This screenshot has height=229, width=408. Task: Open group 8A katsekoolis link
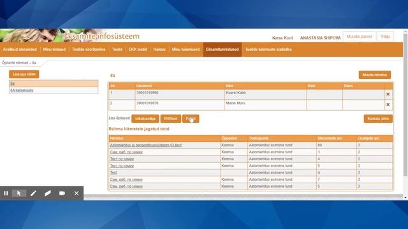(22, 90)
